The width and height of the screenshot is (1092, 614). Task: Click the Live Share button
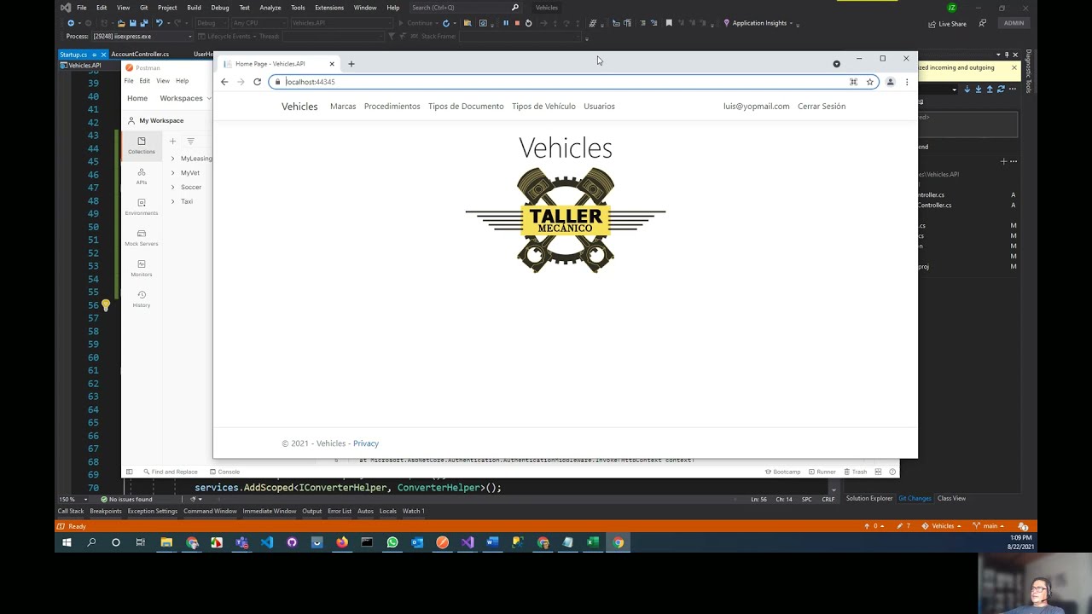(947, 24)
